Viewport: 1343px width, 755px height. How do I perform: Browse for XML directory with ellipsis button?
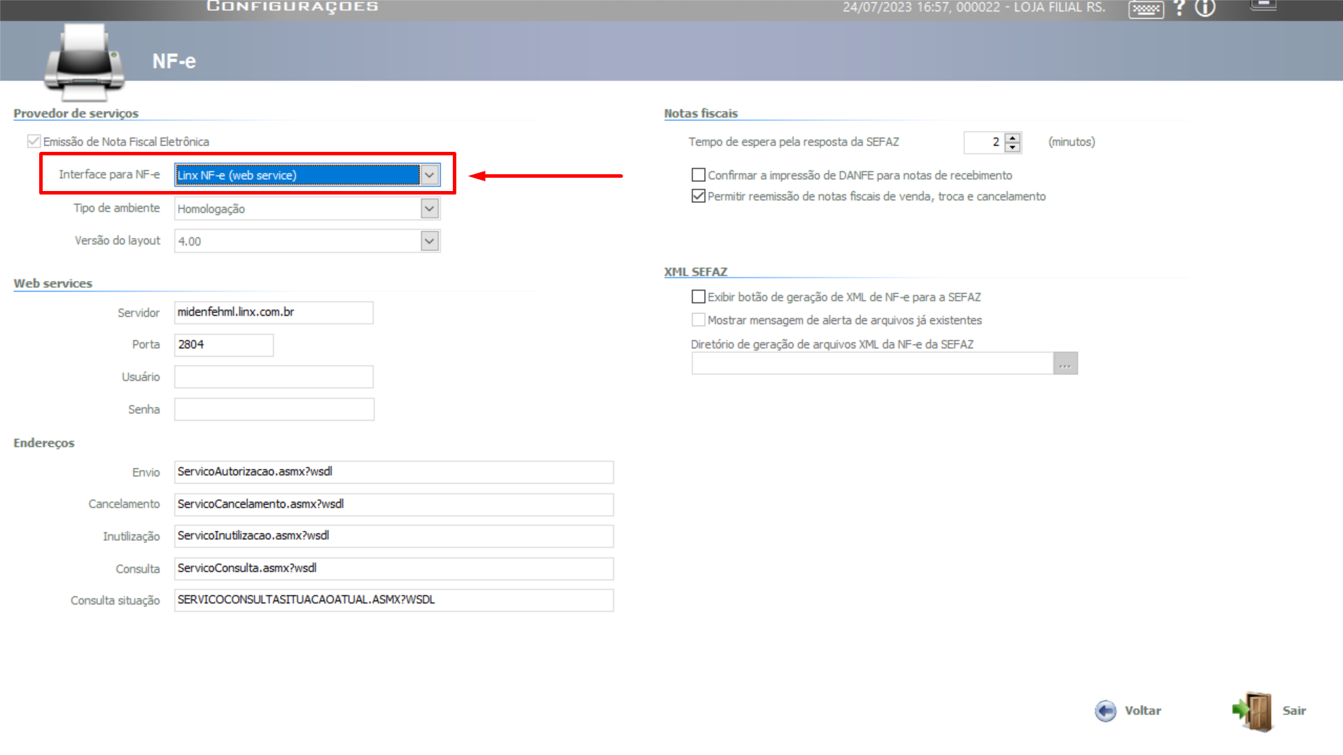point(1065,363)
